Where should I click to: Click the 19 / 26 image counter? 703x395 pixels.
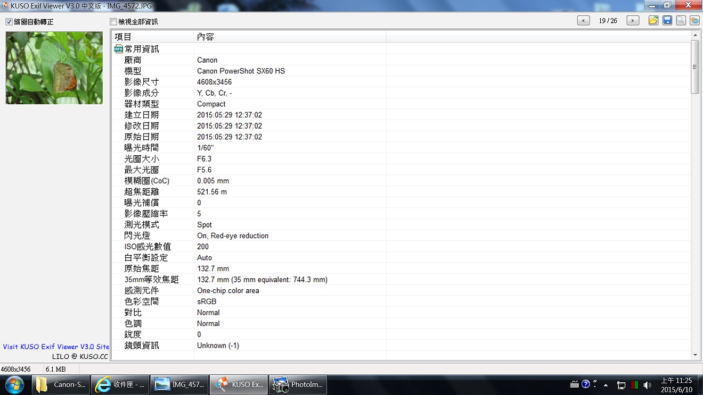pyautogui.click(x=608, y=21)
